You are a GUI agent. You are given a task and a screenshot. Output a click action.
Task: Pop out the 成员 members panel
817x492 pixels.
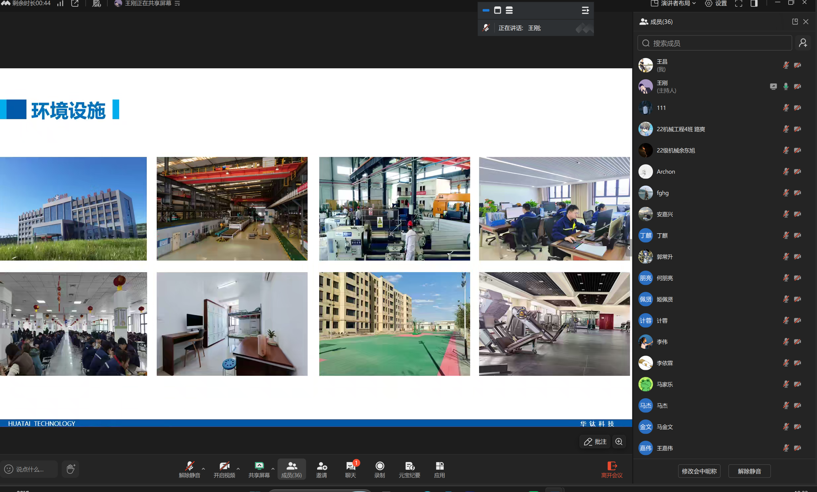pyautogui.click(x=795, y=22)
